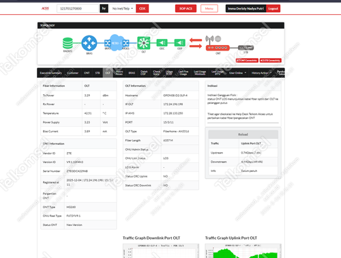Switch to the Executive Summary tab
The image size is (341, 258).
point(50,73)
